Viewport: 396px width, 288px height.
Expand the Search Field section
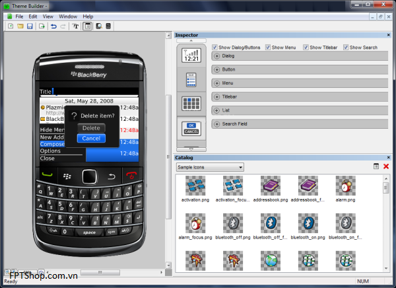tap(216, 124)
